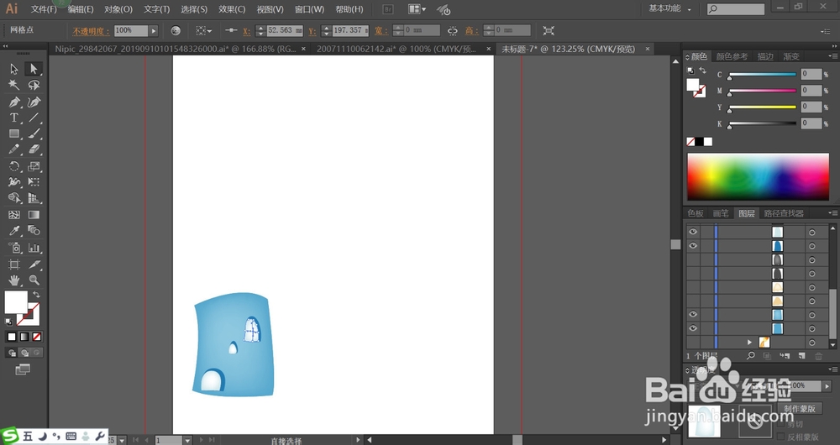Hide the topmost pale blue layer item
The width and height of the screenshot is (840, 445).
point(693,232)
